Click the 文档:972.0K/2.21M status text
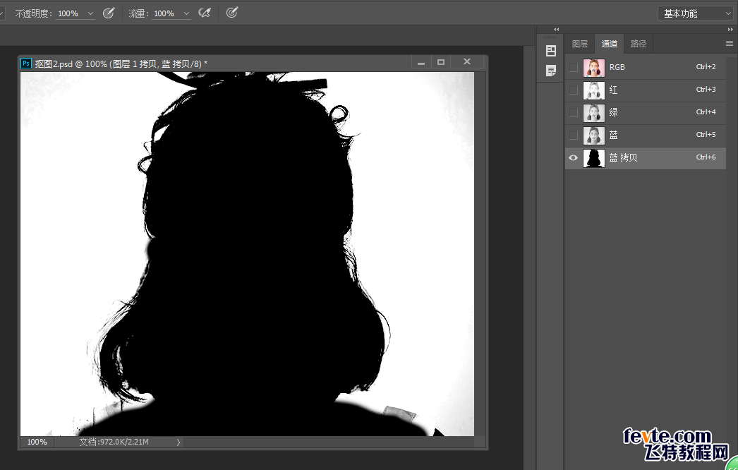 114,442
